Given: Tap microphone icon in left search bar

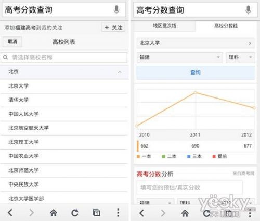Looking at the screenshot, I should coord(116,9).
